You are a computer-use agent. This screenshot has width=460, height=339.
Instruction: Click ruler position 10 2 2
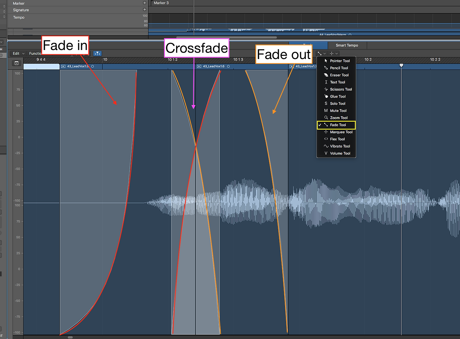click(x=435, y=60)
